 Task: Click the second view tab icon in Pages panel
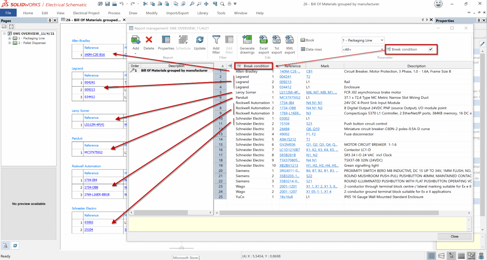pyautogui.click(x=11, y=27)
